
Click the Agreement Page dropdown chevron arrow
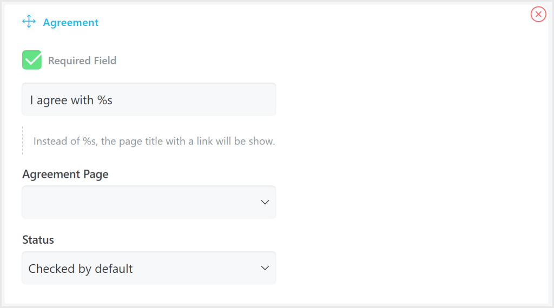(265, 202)
